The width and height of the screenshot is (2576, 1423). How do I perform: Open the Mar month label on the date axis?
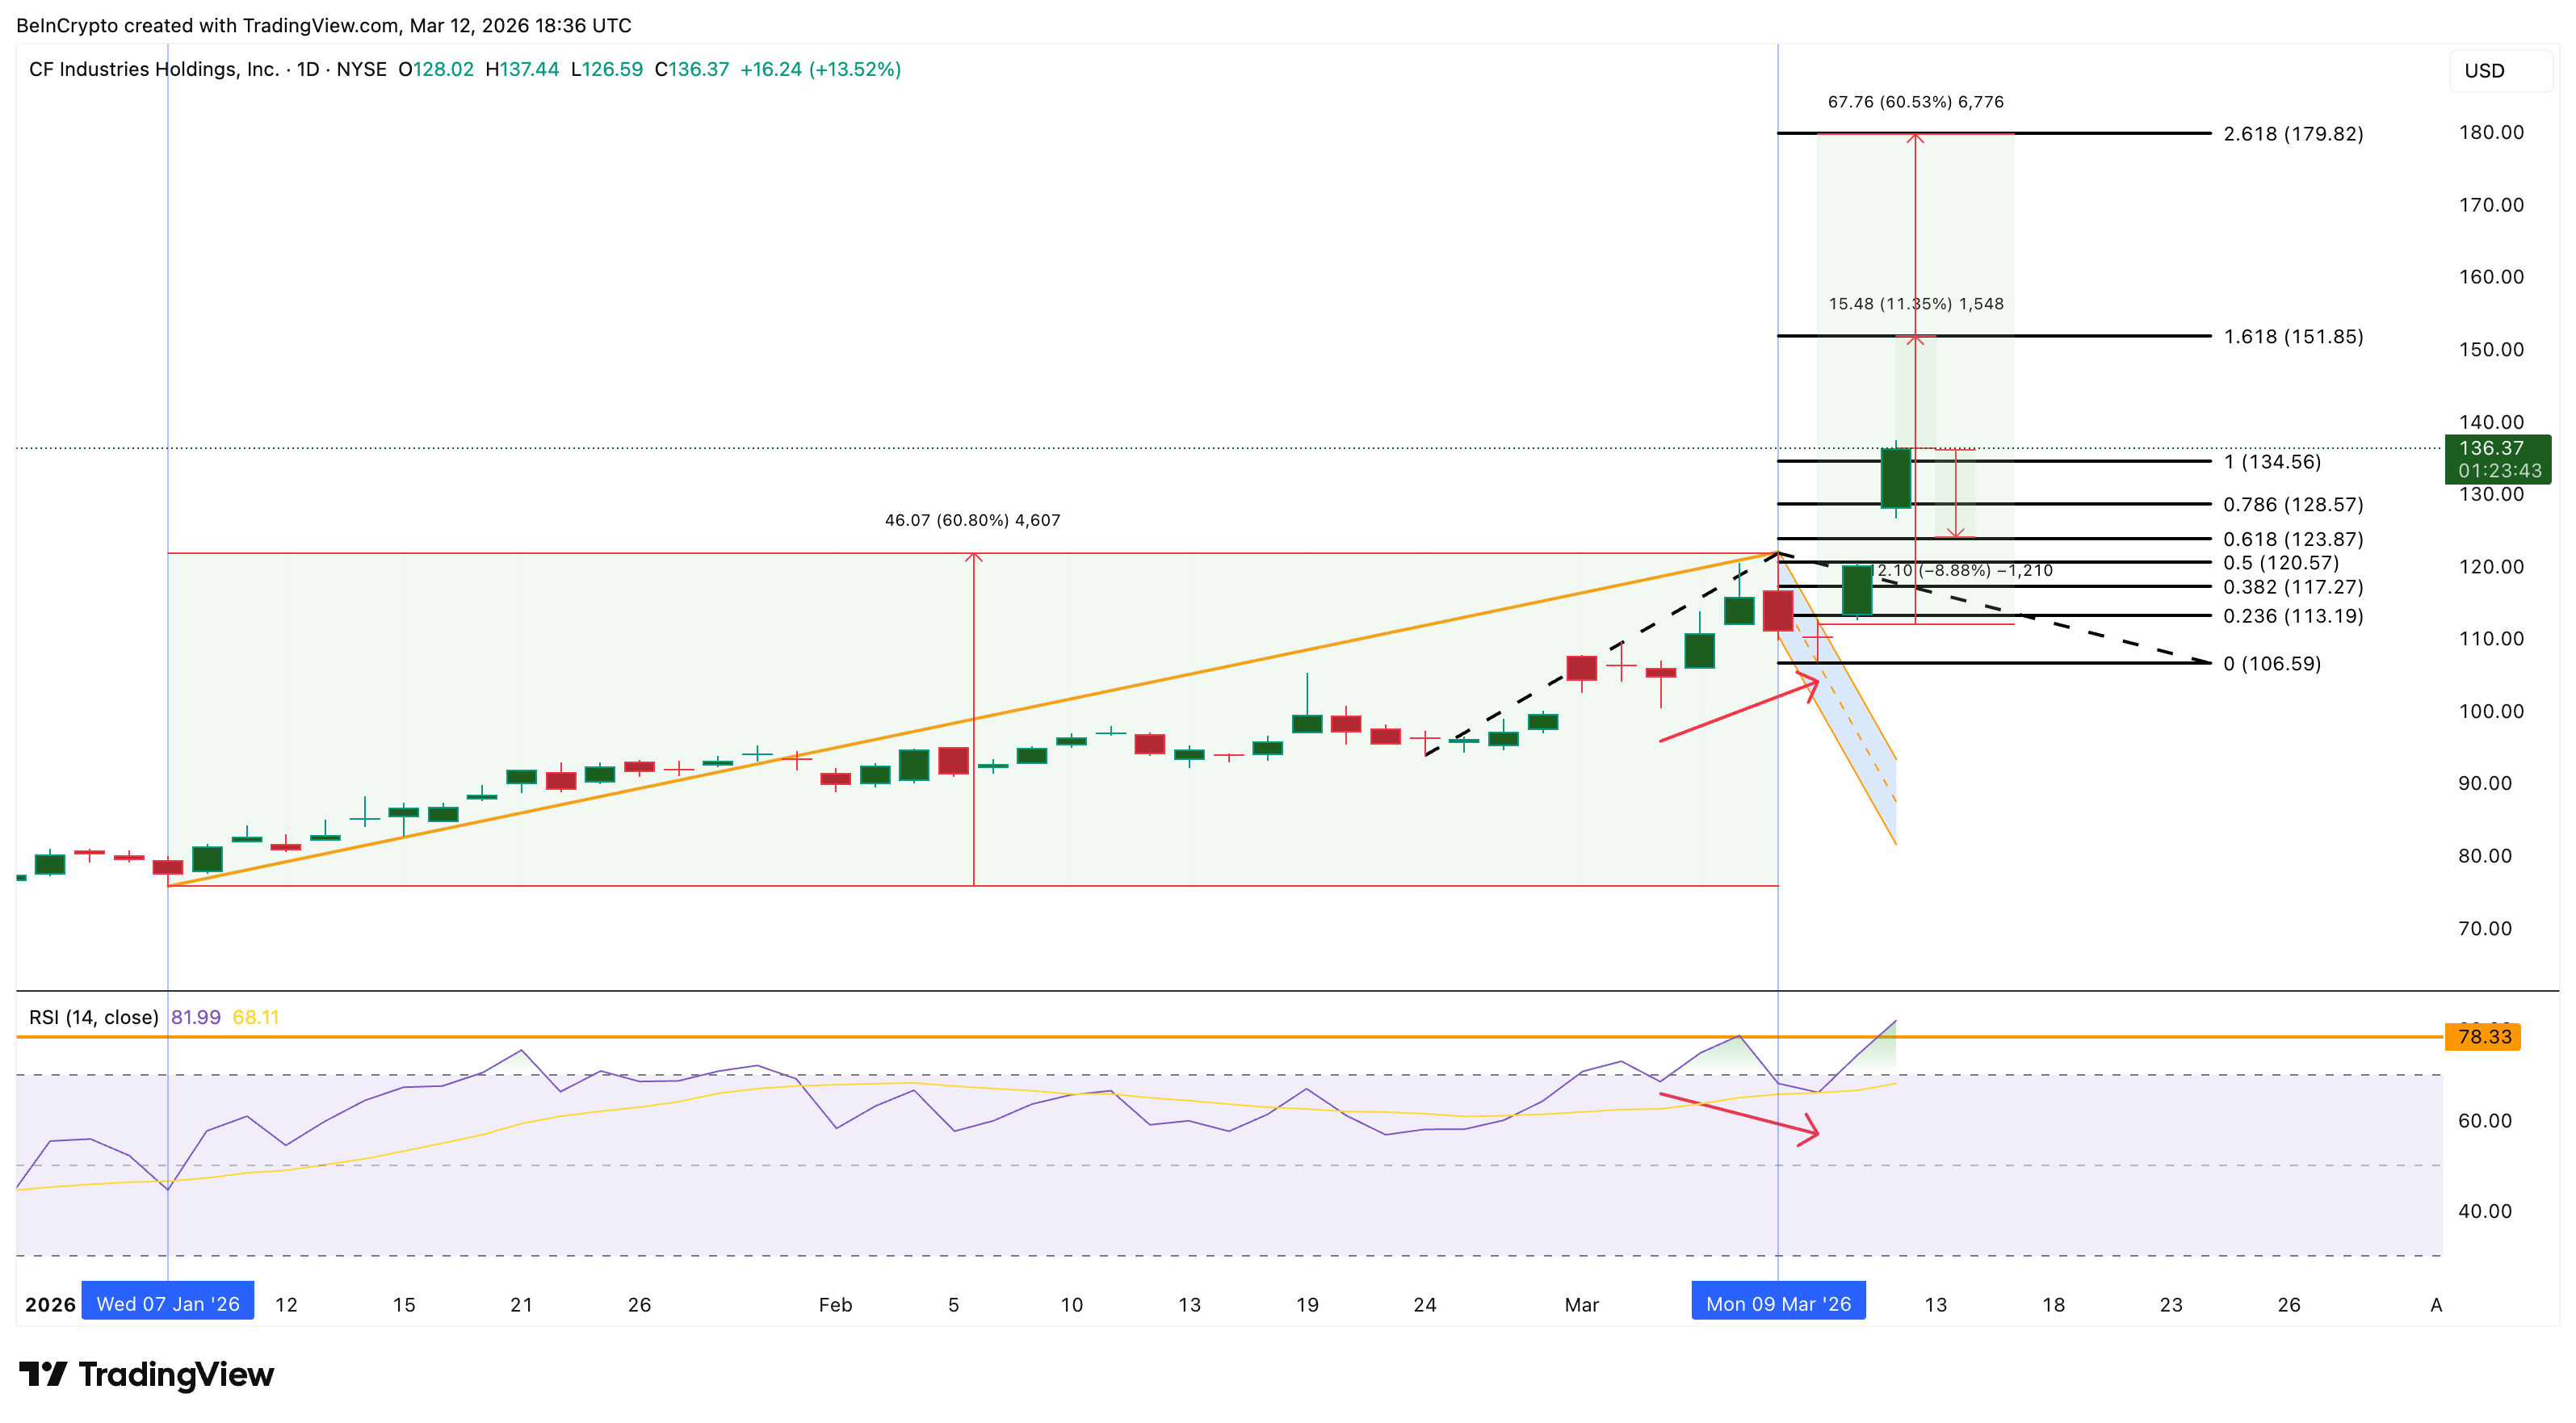(x=1583, y=1304)
